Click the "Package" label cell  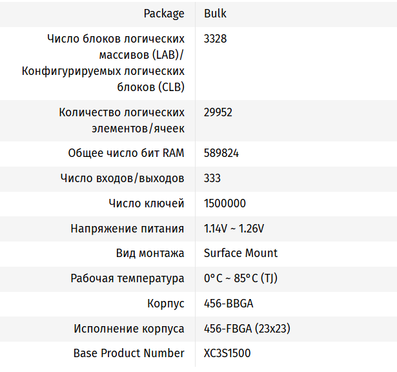point(163,14)
